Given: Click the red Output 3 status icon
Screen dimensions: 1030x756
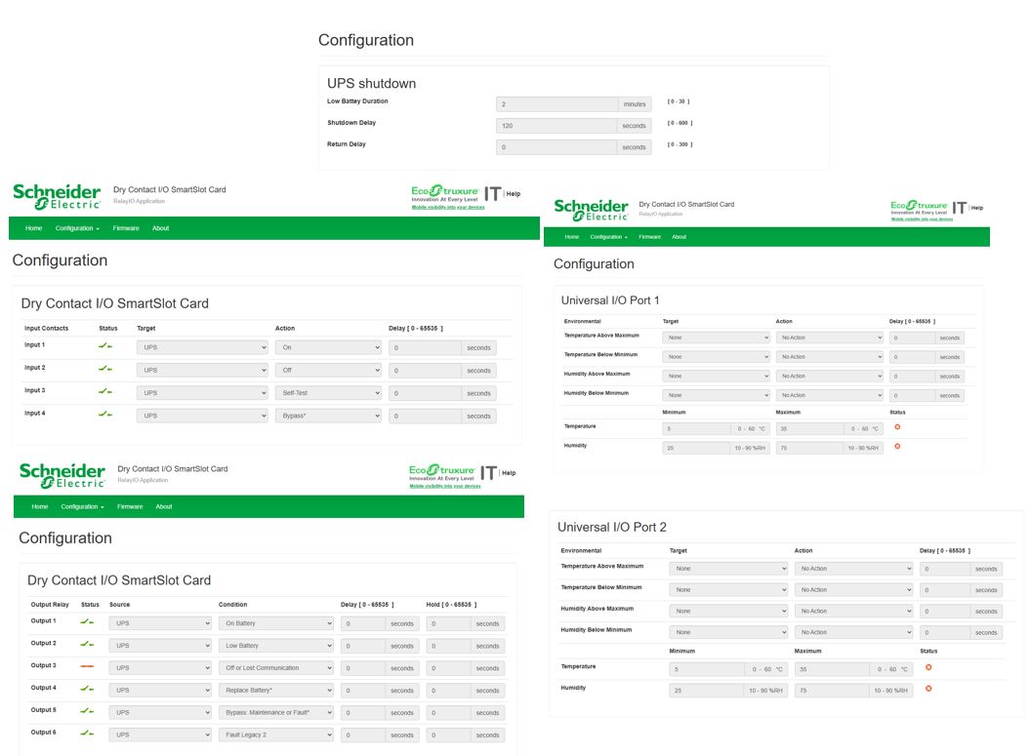Looking at the screenshot, I should 87,666.
